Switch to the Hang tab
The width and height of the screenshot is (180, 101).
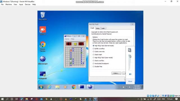point(98,28)
